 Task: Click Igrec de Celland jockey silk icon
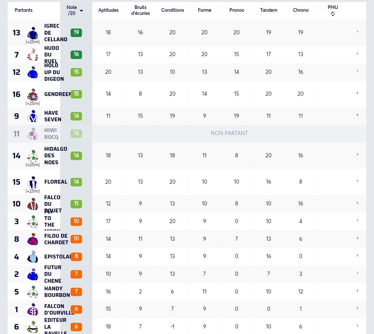coord(33,33)
